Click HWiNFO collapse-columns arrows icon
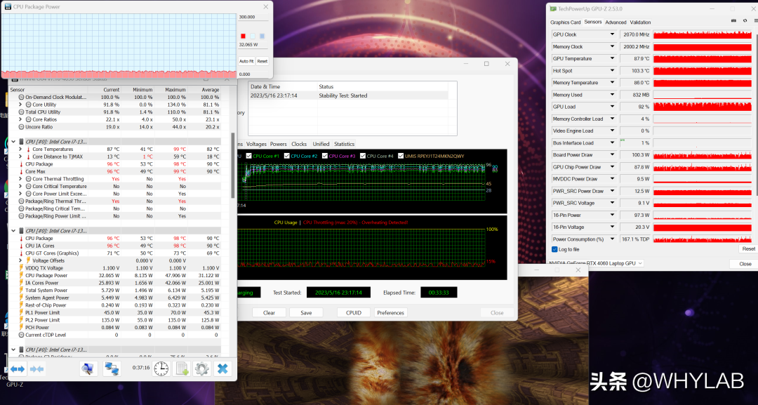 coord(36,369)
